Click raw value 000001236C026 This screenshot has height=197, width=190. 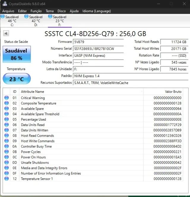click(x=167, y=135)
